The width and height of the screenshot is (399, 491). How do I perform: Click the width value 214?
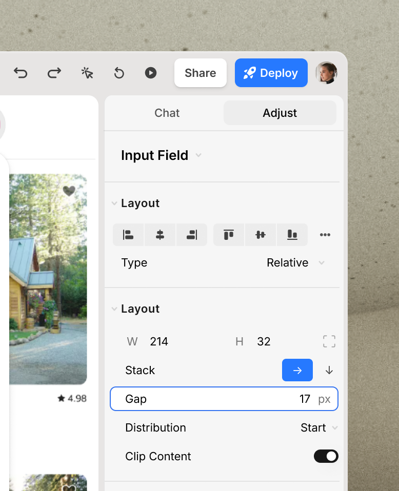[x=159, y=342]
